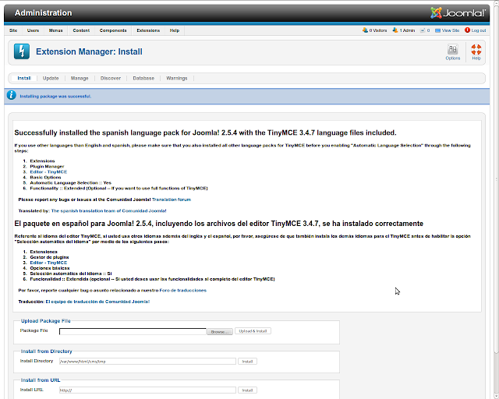Log out of the administration

click(x=475, y=30)
